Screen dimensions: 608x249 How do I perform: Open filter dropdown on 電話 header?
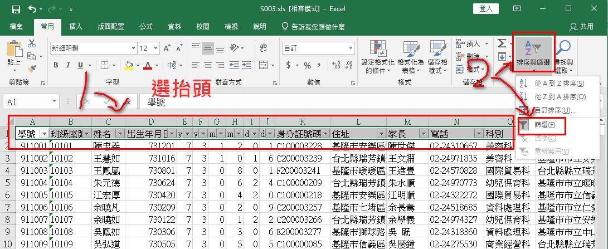point(478,134)
